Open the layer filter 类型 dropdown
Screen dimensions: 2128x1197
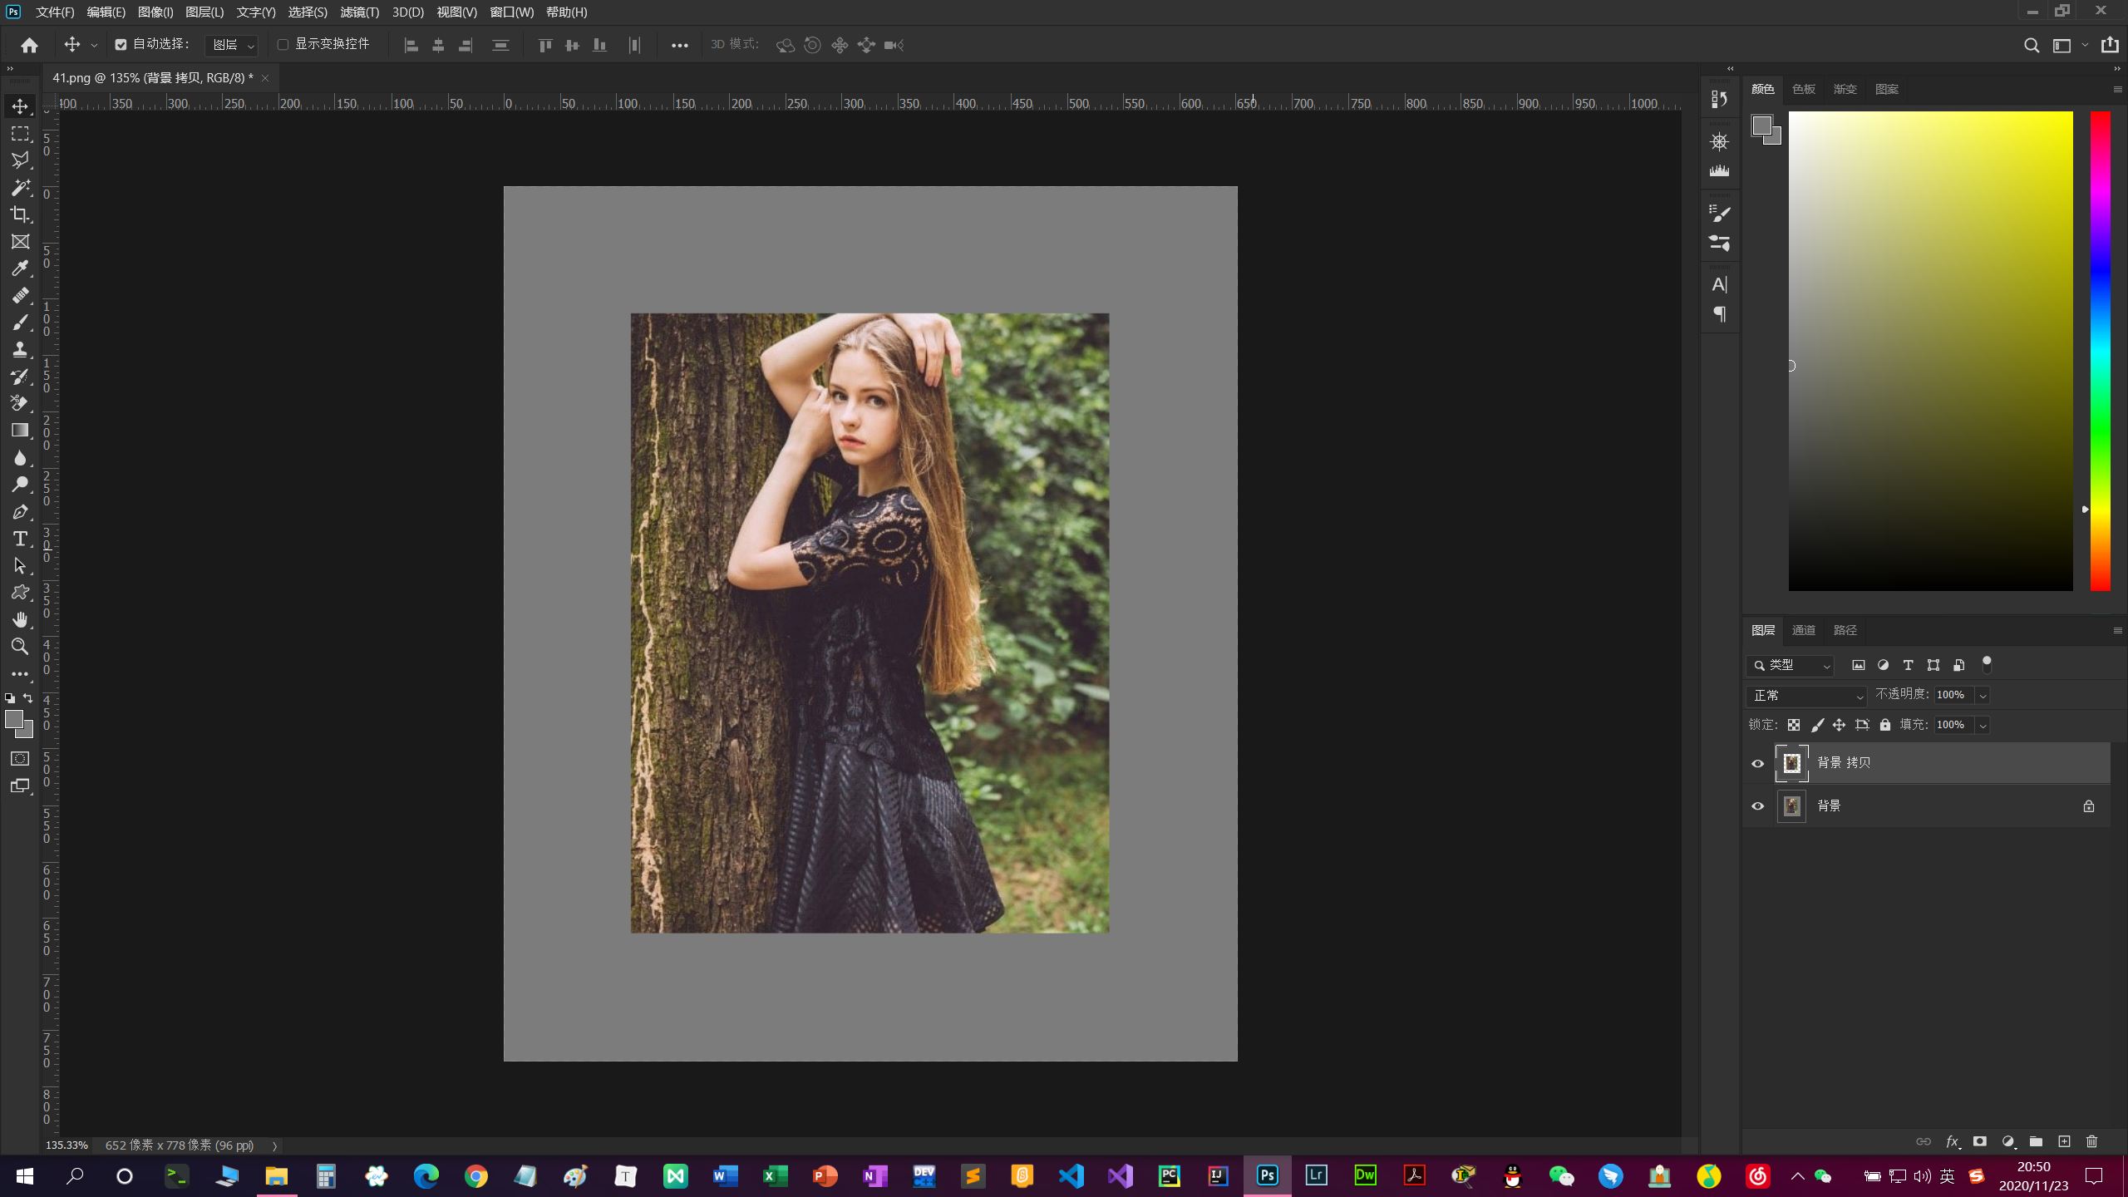click(x=1791, y=665)
